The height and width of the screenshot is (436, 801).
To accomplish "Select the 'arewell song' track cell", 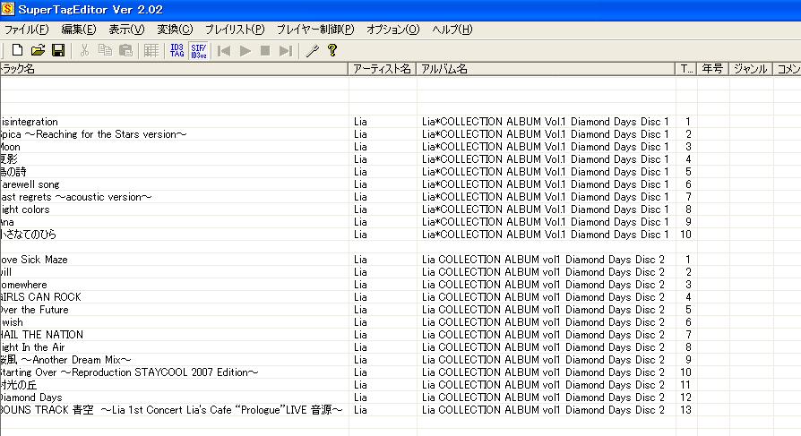I will [174, 184].
